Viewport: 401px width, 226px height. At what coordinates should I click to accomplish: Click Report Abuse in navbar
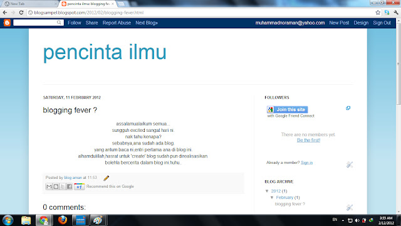click(x=117, y=23)
